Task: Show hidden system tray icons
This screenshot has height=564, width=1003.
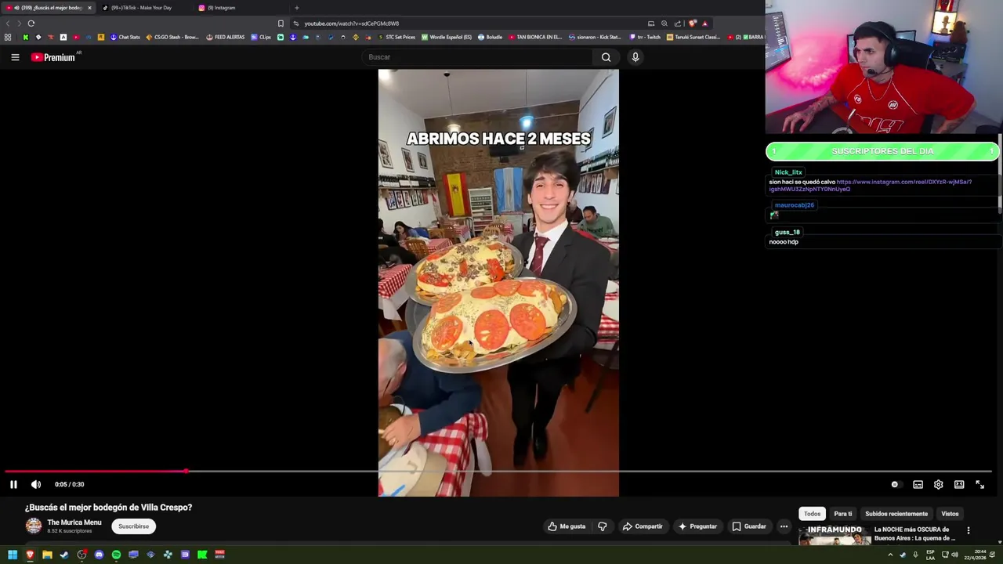Action: tap(890, 555)
